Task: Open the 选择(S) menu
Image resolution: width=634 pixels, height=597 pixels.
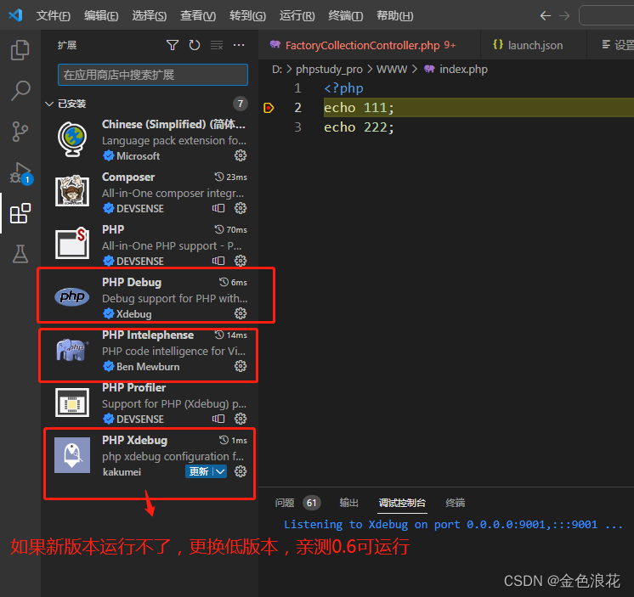Action: pos(150,16)
